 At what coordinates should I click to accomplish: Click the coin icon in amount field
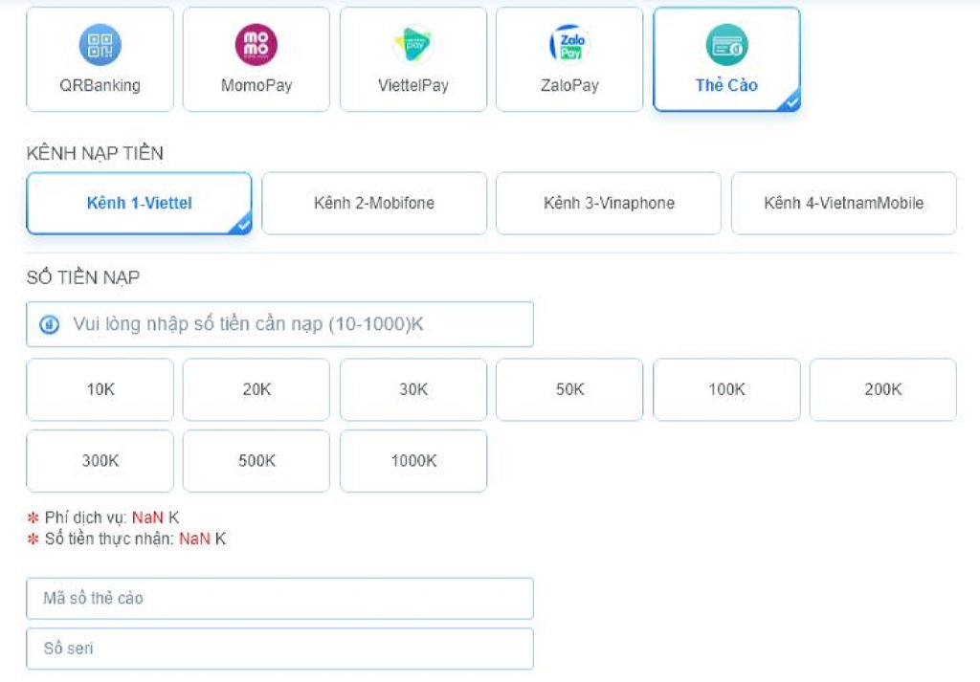(49, 325)
